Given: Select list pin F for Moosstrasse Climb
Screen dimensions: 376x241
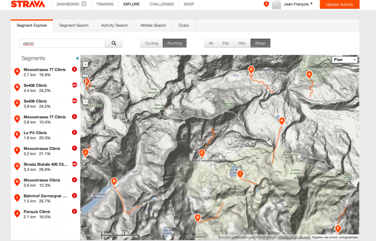Looking at the screenshot, I should click(17, 151).
